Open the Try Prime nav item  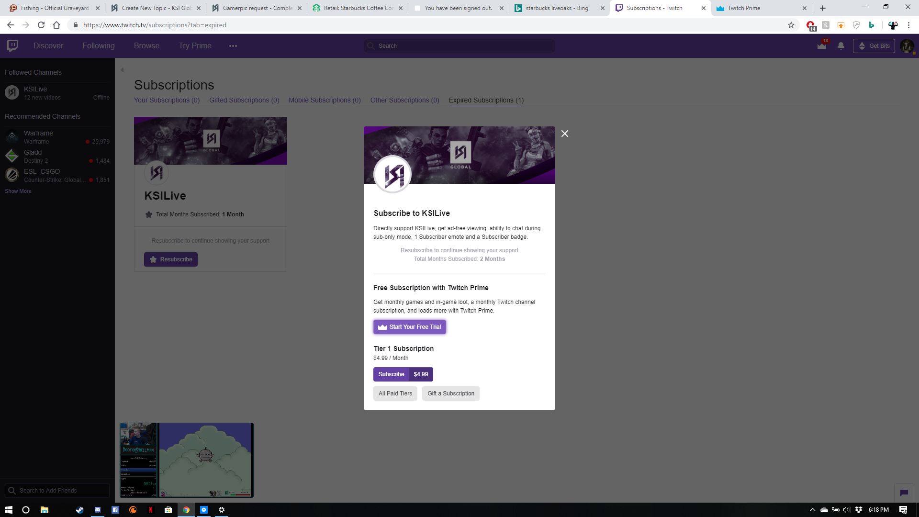click(195, 46)
